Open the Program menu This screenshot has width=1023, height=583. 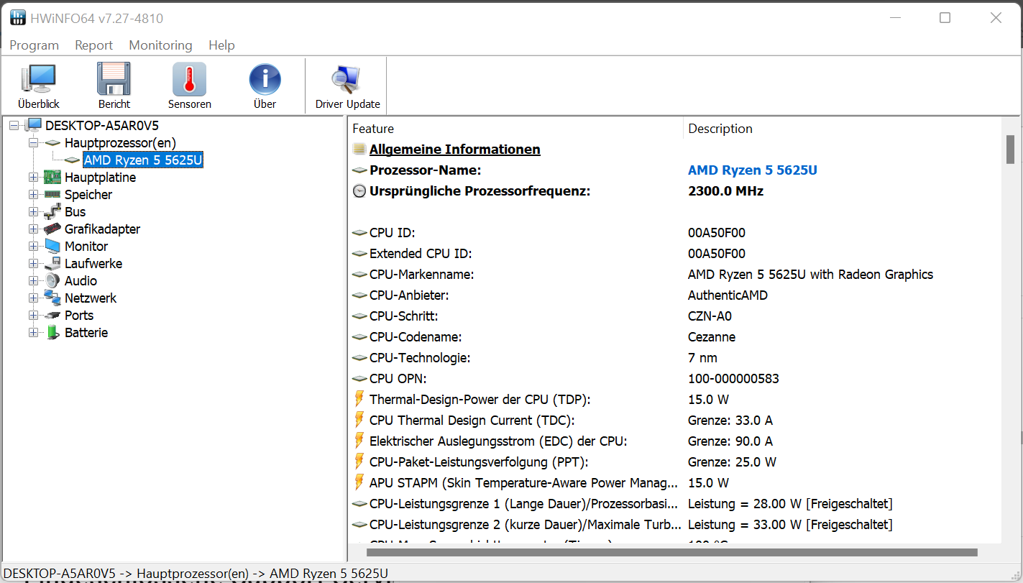(x=34, y=45)
